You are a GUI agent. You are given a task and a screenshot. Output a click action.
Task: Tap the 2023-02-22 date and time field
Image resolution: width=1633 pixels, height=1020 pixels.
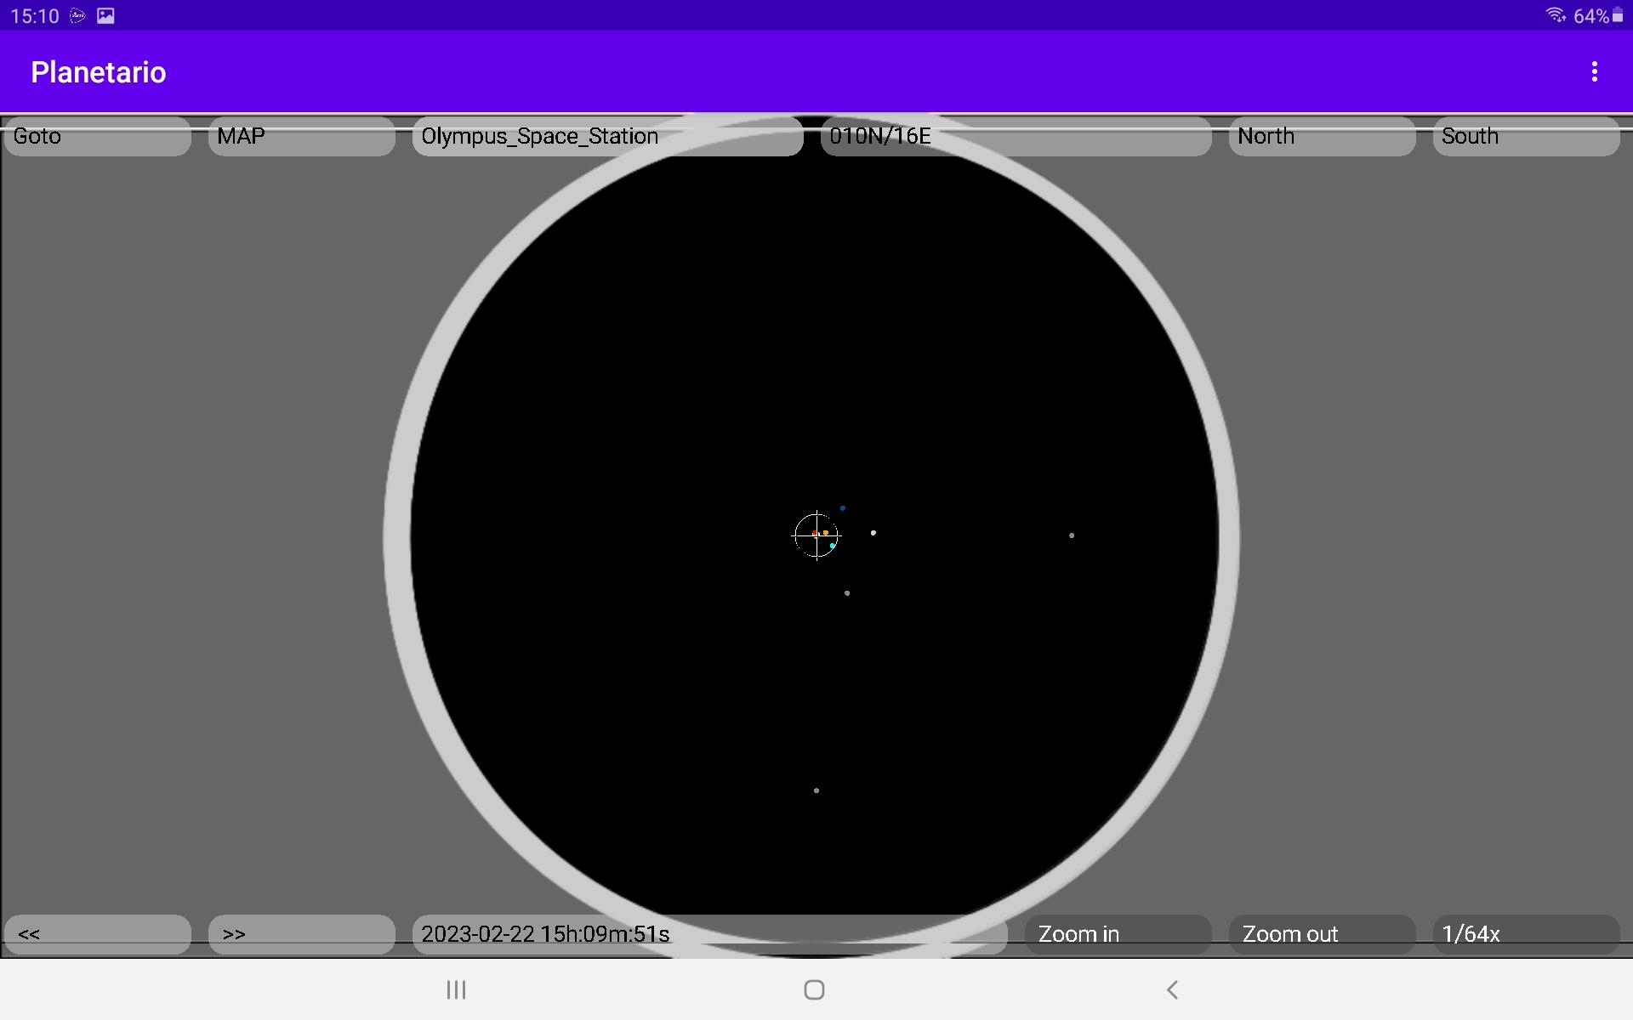709,934
